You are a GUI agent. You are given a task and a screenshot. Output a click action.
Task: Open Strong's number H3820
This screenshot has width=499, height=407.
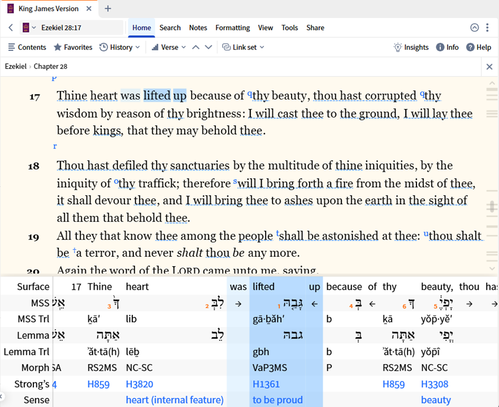pyautogui.click(x=140, y=384)
